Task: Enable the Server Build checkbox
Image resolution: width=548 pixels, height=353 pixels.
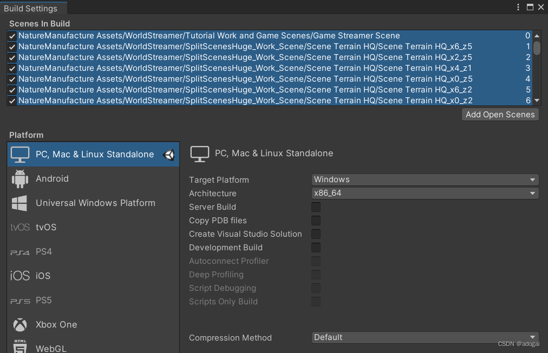Action: tap(316, 207)
